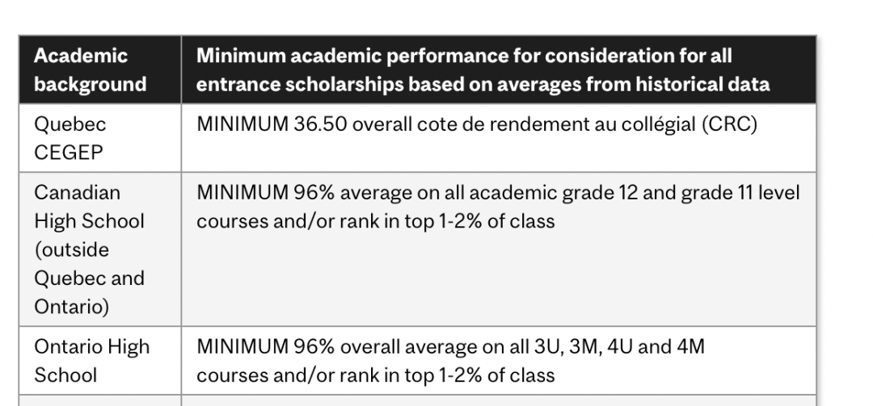The image size is (873, 406).
Task: Click the word "background" in the header
Action: point(91,85)
